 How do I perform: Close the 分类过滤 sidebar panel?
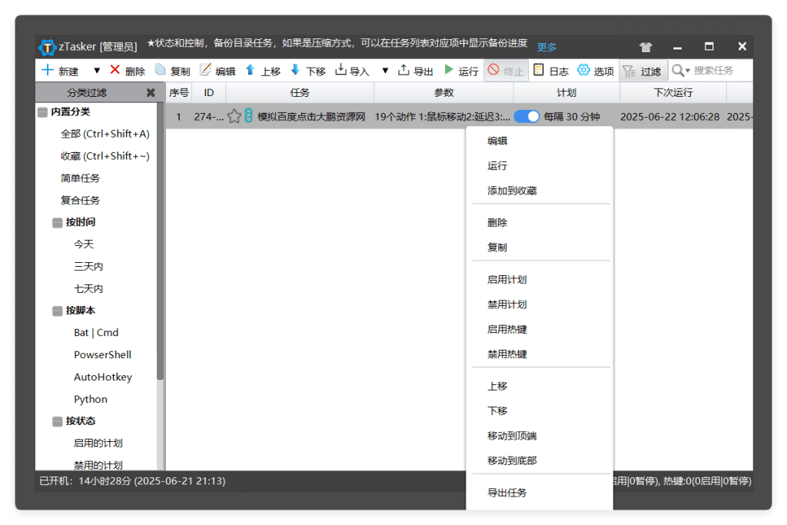click(x=151, y=92)
